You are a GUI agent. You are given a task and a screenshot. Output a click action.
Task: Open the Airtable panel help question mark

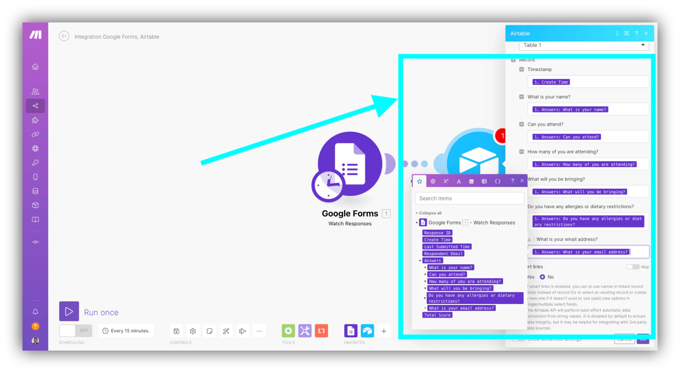pyautogui.click(x=636, y=33)
